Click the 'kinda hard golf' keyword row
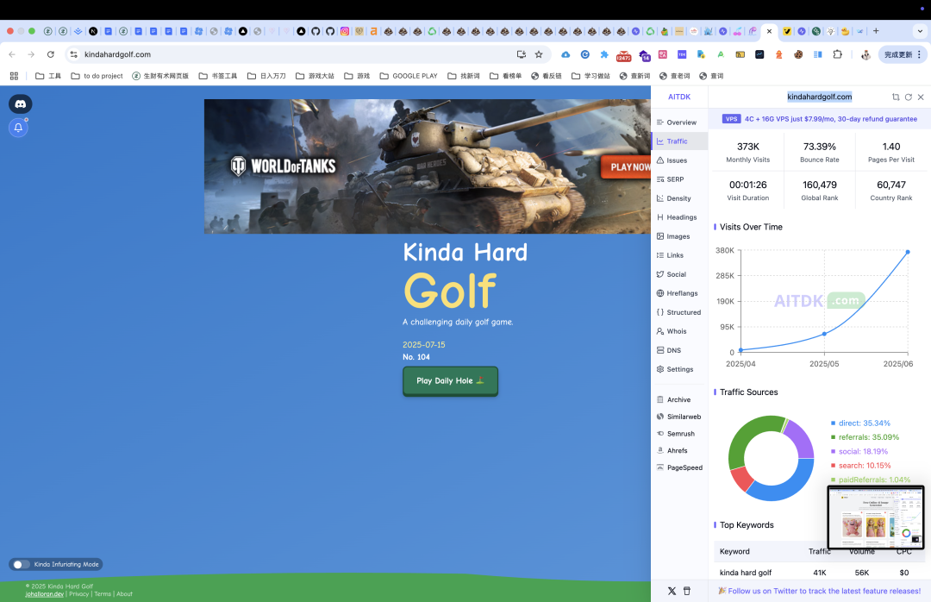Image resolution: width=931 pixels, height=602 pixels. (820, 573)
